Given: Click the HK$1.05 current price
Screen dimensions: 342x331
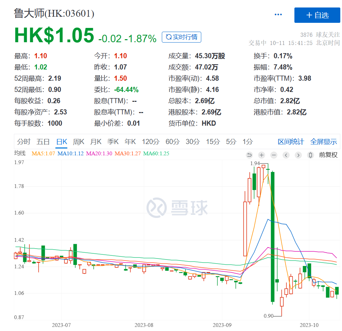Looking at the screenshot, I should click(x=54, y=35).
